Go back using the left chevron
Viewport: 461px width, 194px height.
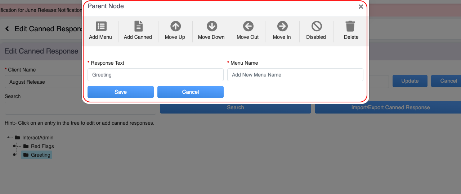coord(7,29)
